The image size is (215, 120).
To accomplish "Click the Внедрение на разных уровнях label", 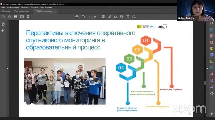I will pyautogui.click(x=127, y=109).
